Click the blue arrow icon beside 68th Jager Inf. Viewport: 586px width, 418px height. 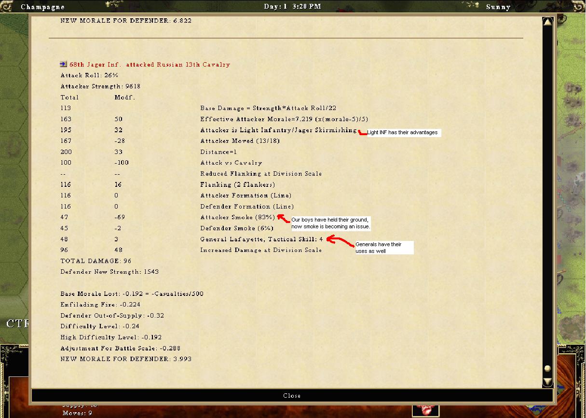pos(64,64)
